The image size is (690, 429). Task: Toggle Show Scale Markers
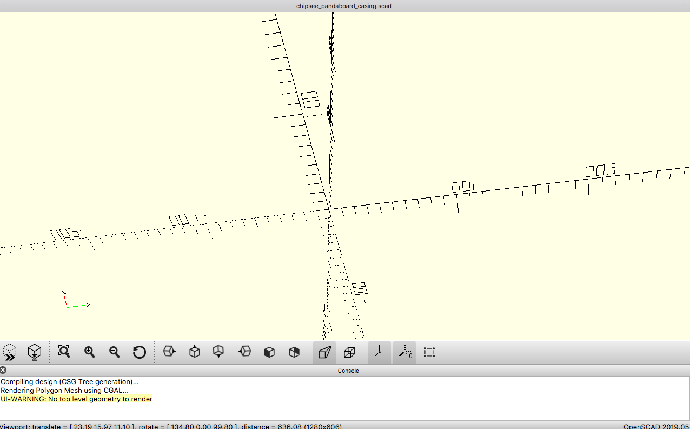[x=404, y=352]
